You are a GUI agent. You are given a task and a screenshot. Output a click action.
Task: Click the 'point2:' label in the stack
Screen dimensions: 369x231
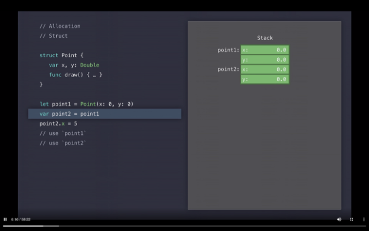(x=228, y=69)
